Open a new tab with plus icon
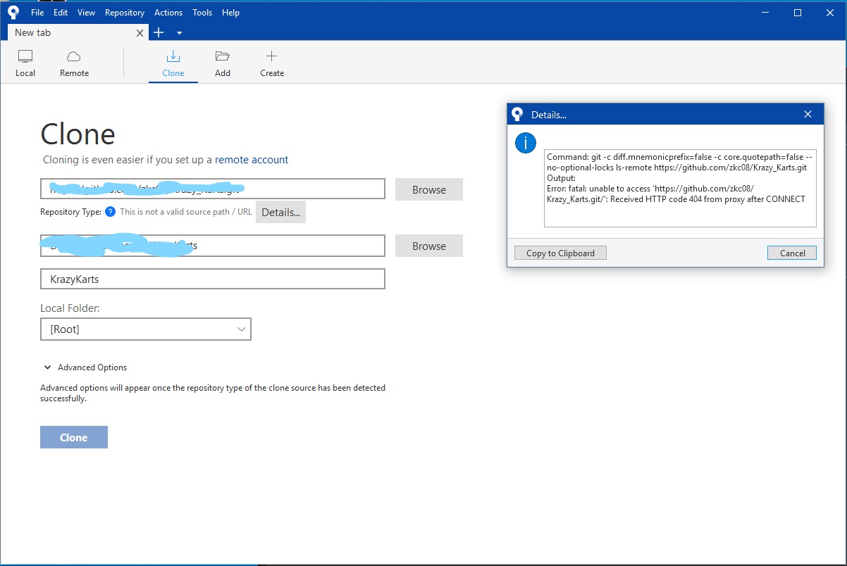The height and width of the screenshot is (566, 847). [159, 32]
